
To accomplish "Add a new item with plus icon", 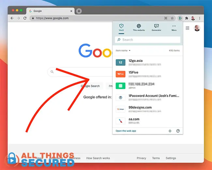I will pyautogui.click(x=170, y=131).
